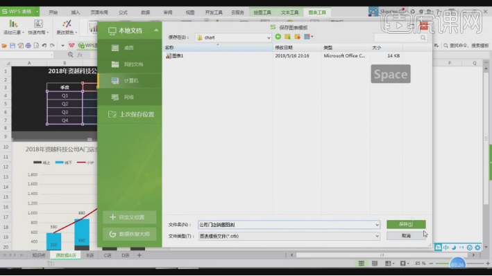Open the 开始 ribbon tab
Image resolution: width=492 pixels, height=276 pixels.
(x=53, y=12)
